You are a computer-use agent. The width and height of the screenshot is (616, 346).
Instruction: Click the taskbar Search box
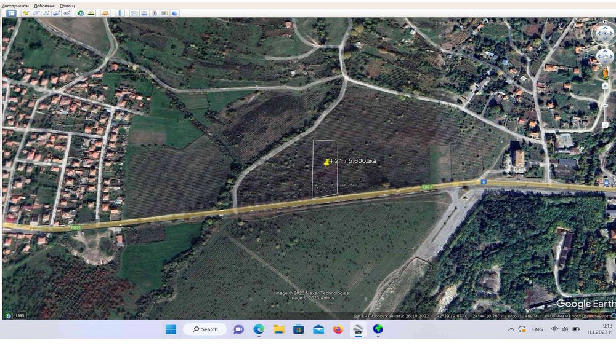(205, 329)
